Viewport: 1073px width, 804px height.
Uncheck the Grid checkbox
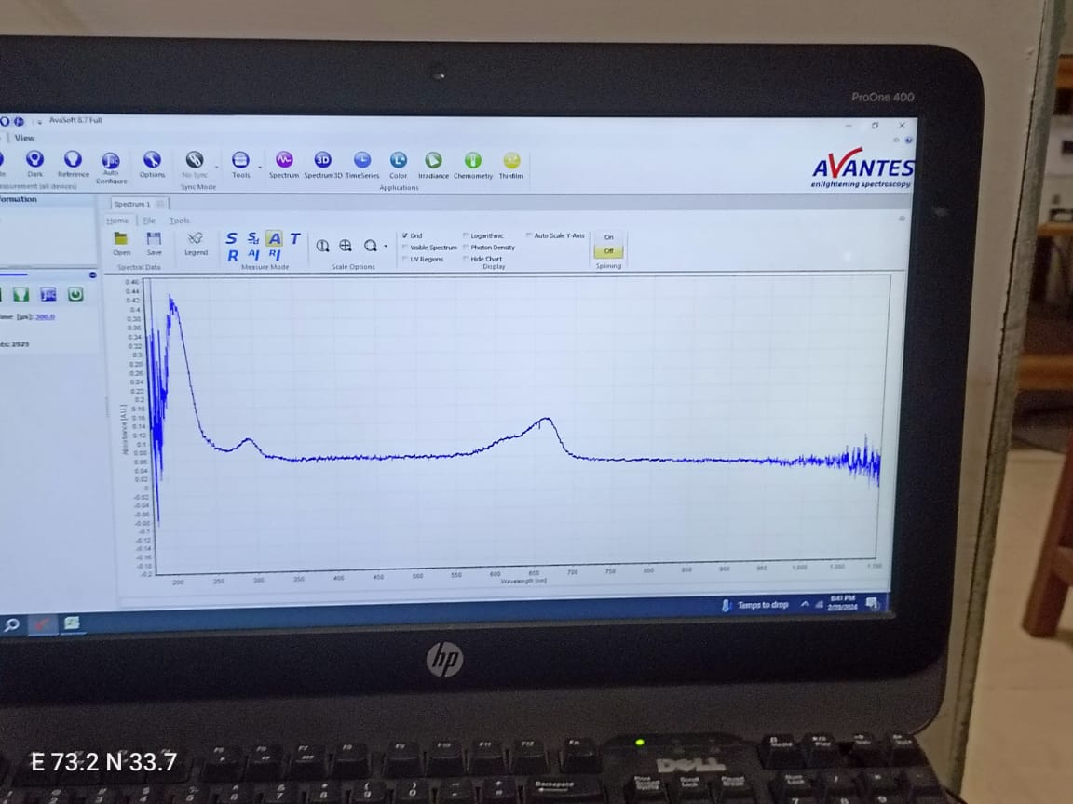pyautogui.click(x=405, y=235)
